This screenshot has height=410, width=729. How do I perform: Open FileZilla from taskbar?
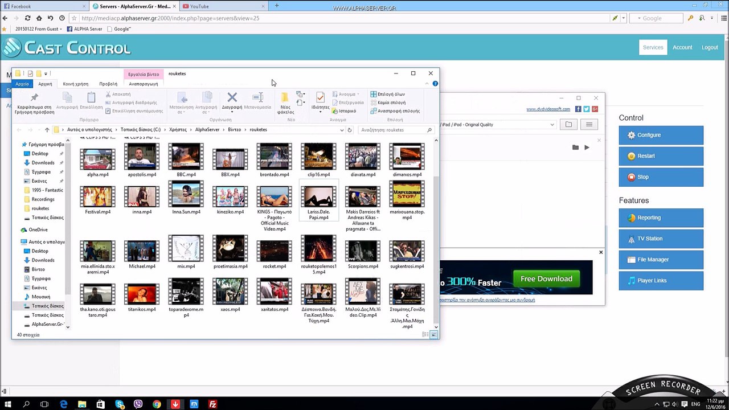(x=212, y=404)
